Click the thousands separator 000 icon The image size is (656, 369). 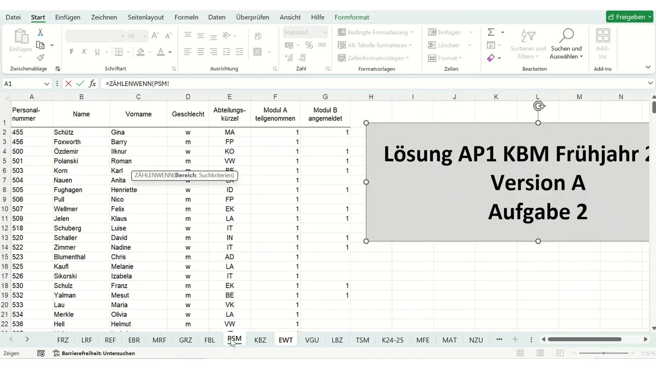[x=322, y=45]
